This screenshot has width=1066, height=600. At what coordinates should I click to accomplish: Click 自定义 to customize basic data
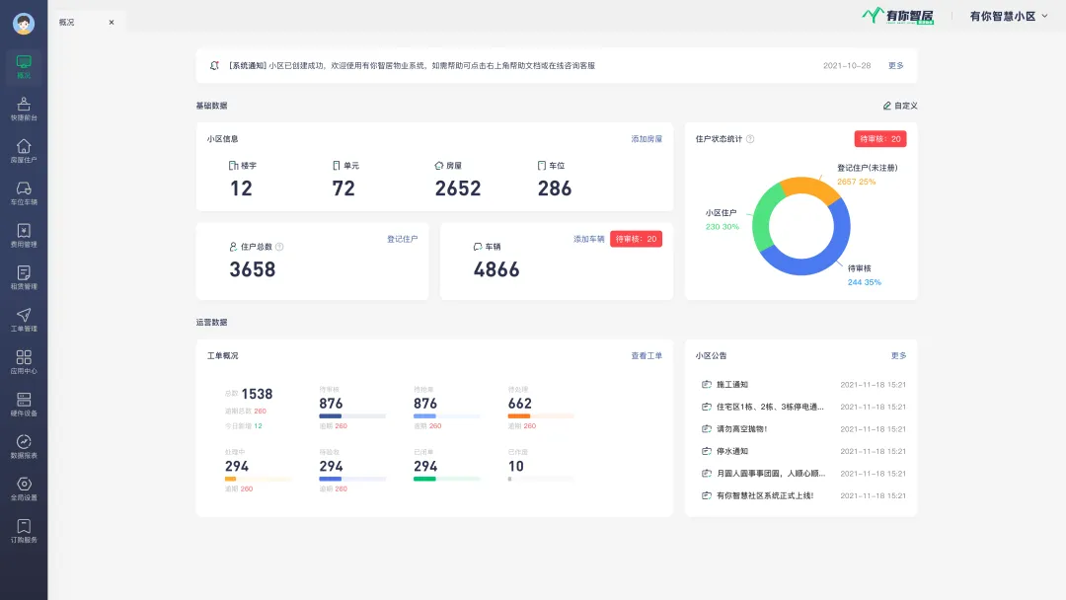coord(899,106)
